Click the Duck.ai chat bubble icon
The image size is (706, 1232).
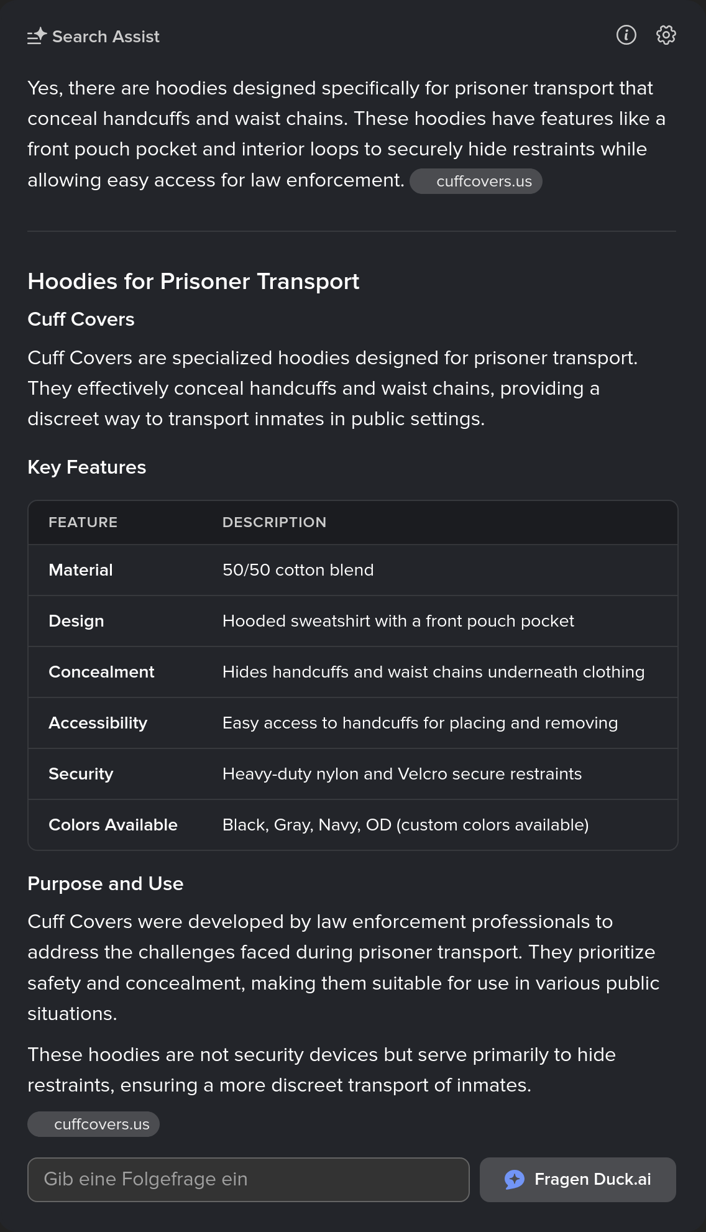515,1179
